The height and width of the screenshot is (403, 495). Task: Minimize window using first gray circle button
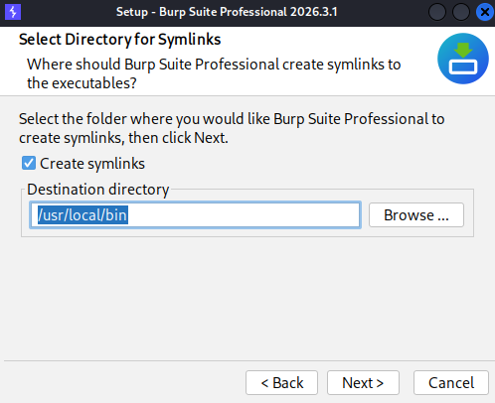click(x=437, y=12)
